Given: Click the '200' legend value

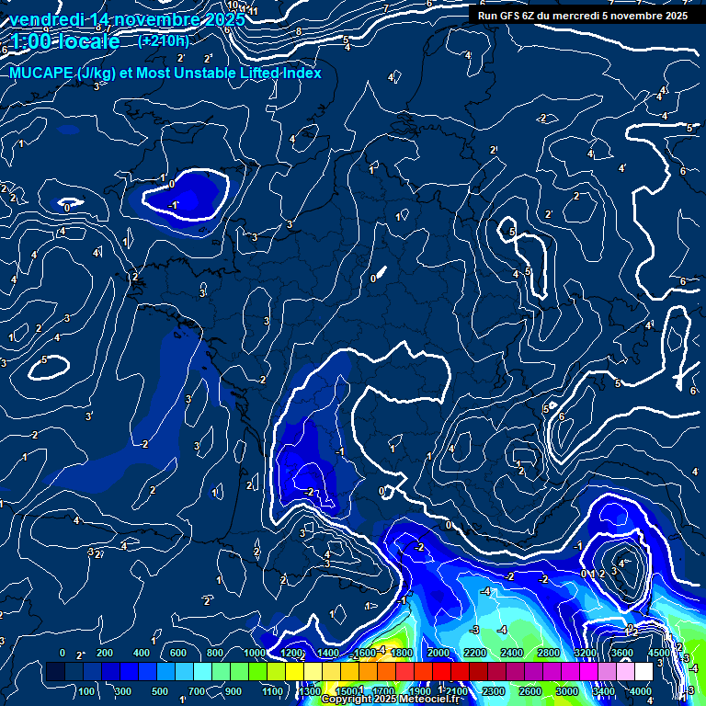Looking at the screenshot, I should coord(105,653).
